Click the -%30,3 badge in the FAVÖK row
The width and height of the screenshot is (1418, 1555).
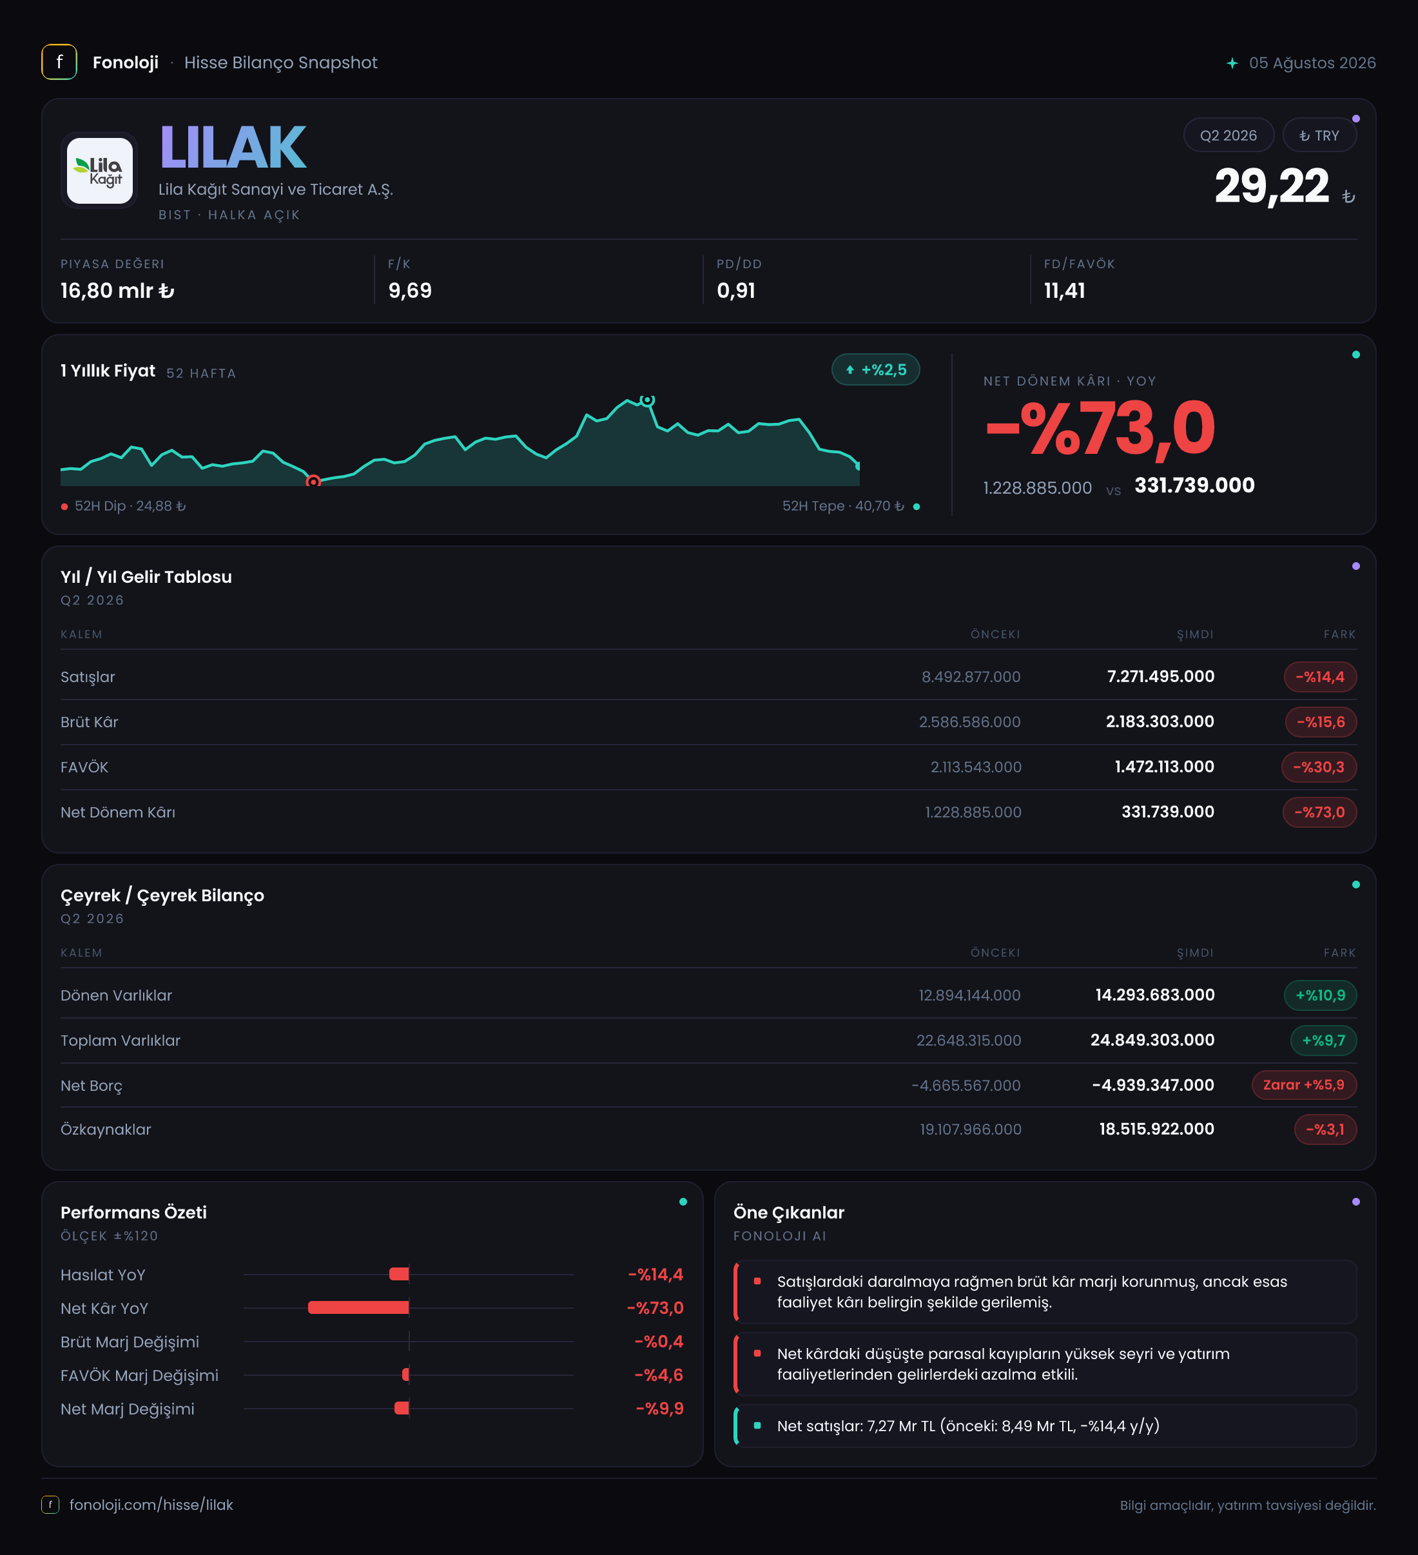[x=1319, y=767]
